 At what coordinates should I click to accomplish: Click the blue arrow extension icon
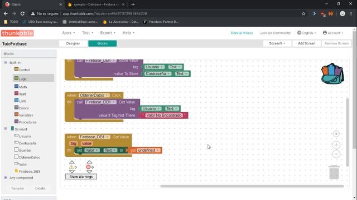315,13
